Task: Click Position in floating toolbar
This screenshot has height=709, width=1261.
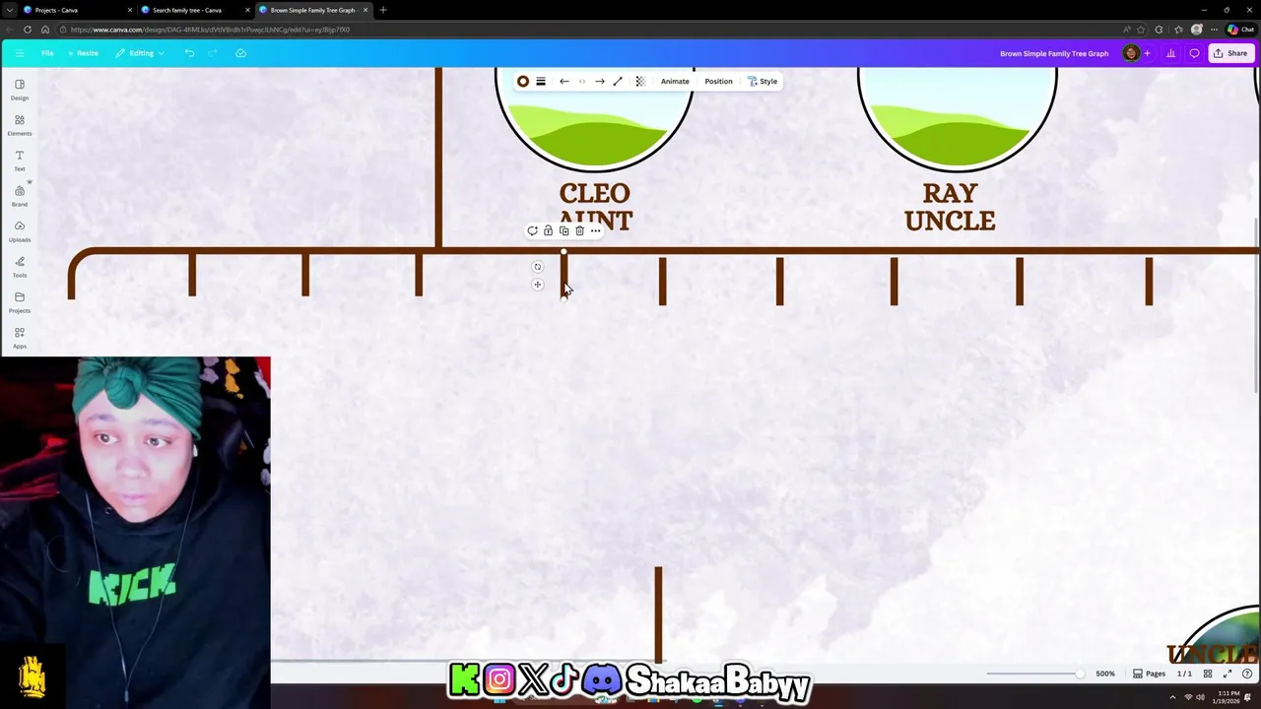Action: 718,82
